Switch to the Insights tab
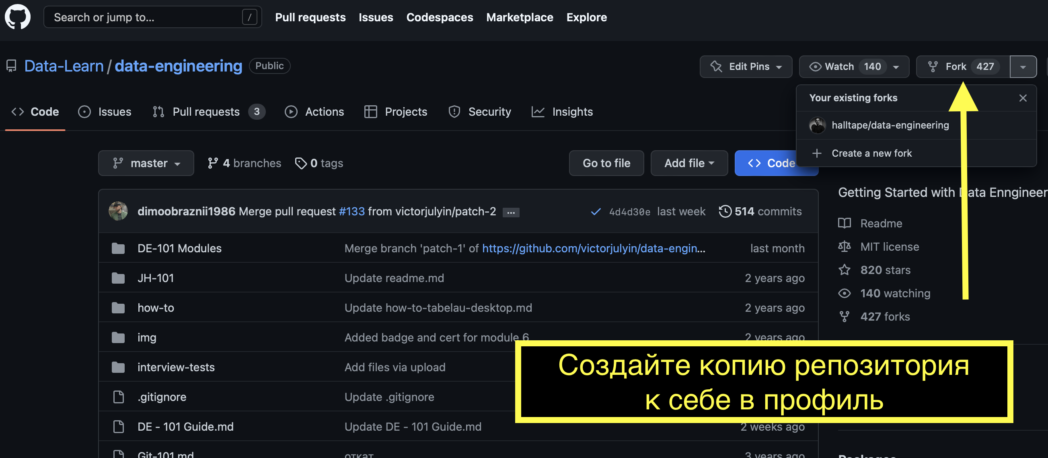This screenshot has height=458, width=1048. (x=562, y=112)
